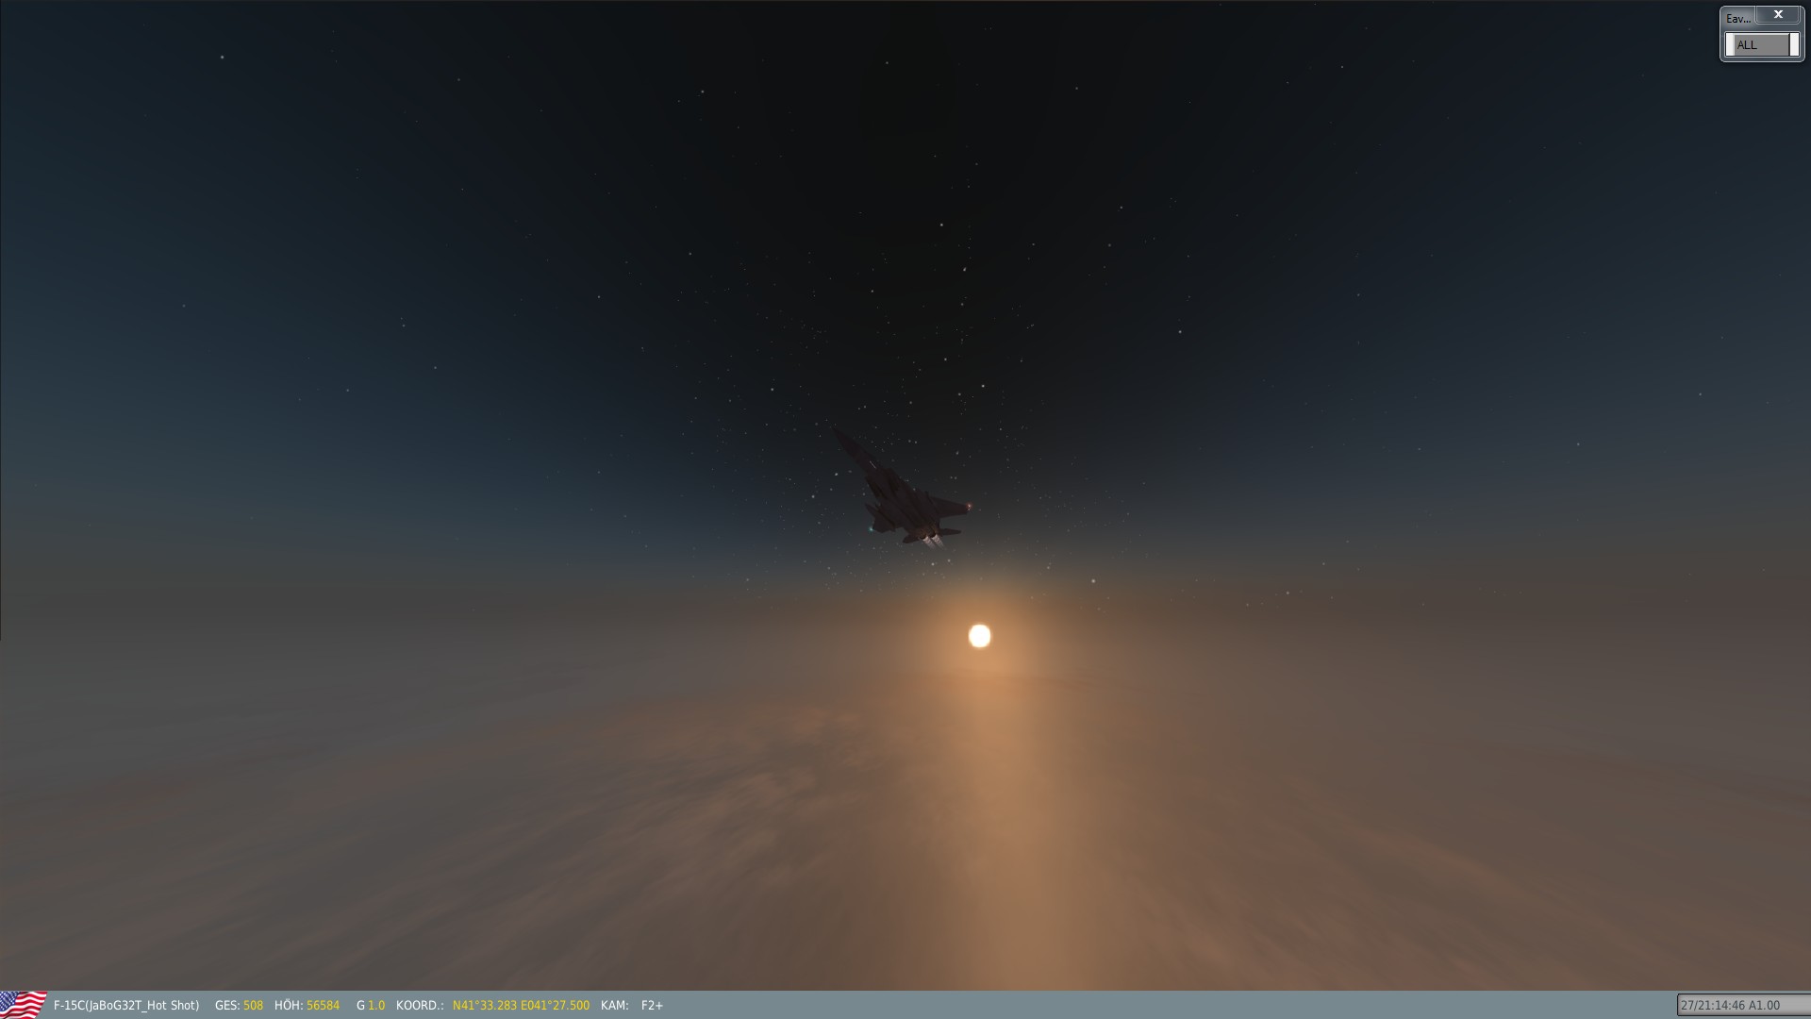
Task: Click the US flag icon in status bar
Action: click(x=23, y=1004)
